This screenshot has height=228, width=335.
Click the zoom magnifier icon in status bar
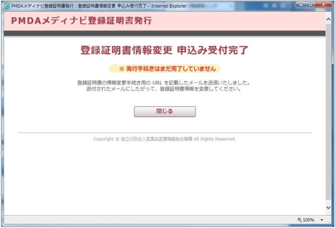click(300, 220)
